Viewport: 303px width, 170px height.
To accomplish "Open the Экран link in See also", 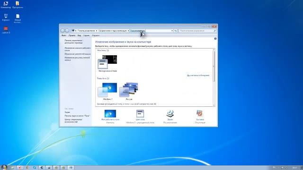I will coord(67,112).
